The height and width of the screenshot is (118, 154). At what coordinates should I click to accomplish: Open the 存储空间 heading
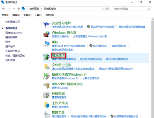[58, 94]
